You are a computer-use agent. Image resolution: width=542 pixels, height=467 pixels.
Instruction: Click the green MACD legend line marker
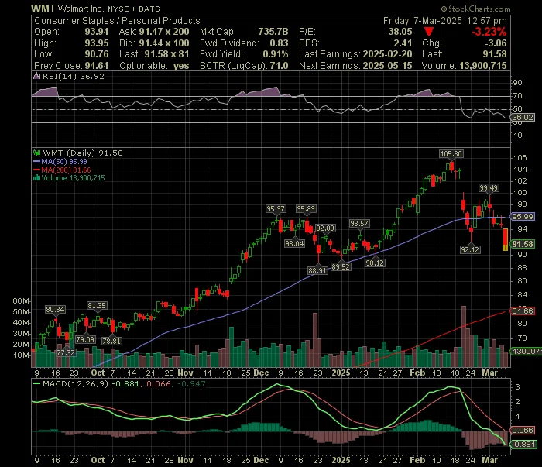[x=37, y=383]
